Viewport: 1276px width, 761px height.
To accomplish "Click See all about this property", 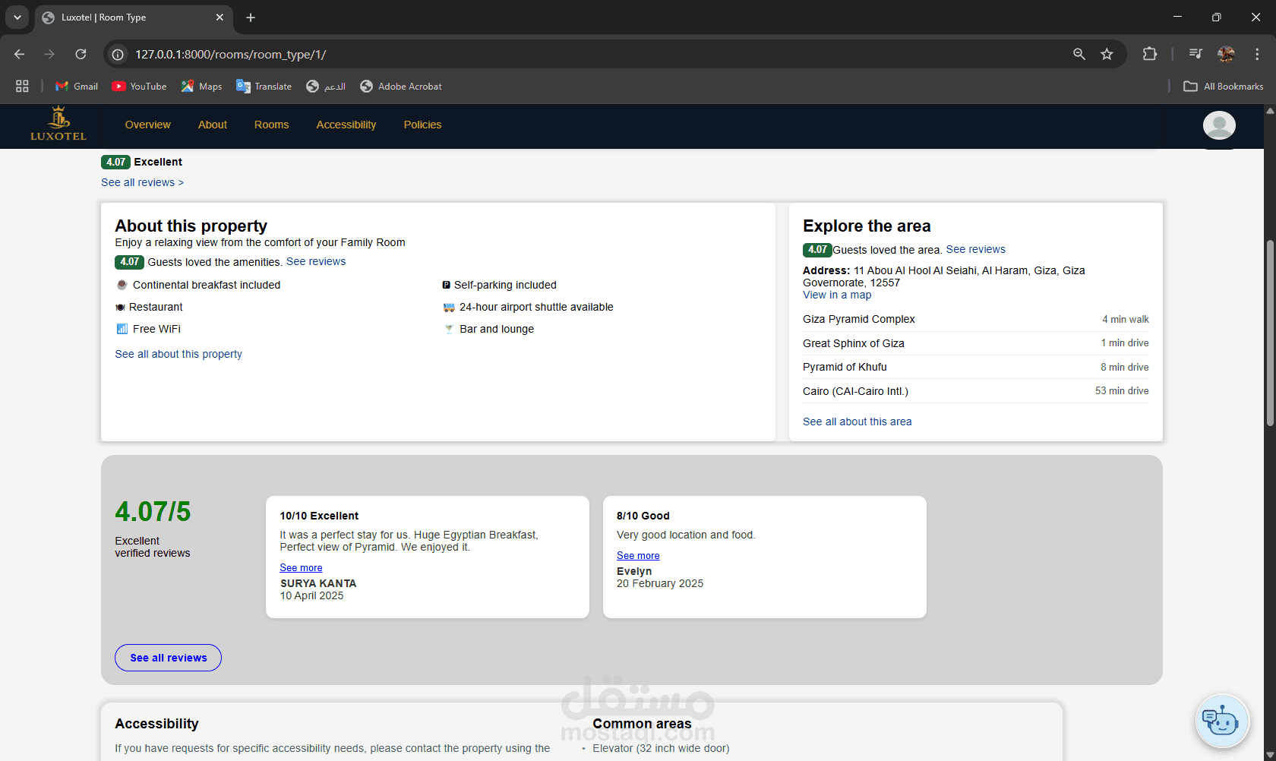I will [x=178, y=355].
